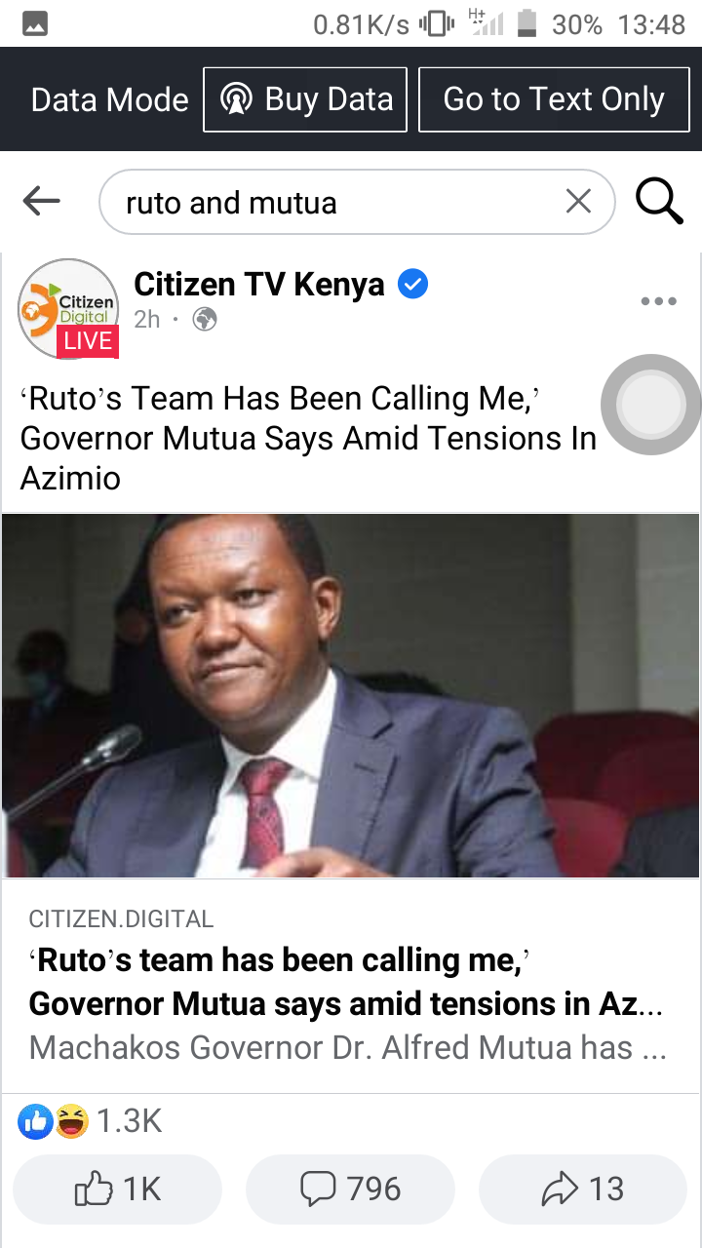Open comments showing 796
Screen dimensions: 702x1248
click(x=350, y=1189)
